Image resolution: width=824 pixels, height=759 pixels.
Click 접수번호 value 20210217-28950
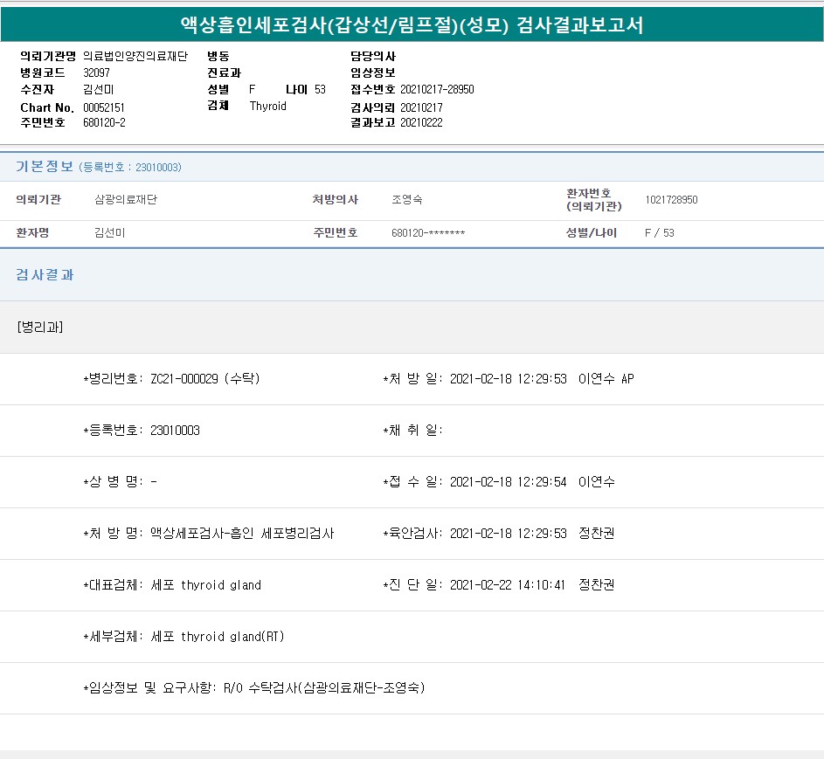tap(437, 89)
